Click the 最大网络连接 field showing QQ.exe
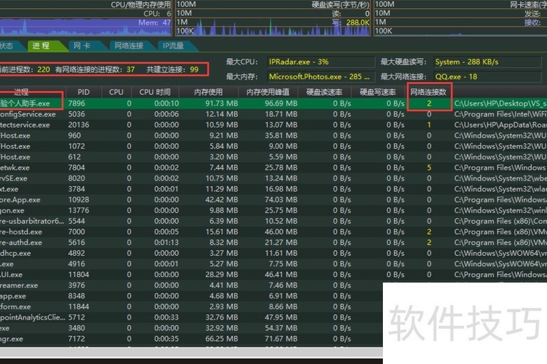Screen dimensions: 547x364 (488, 77)
